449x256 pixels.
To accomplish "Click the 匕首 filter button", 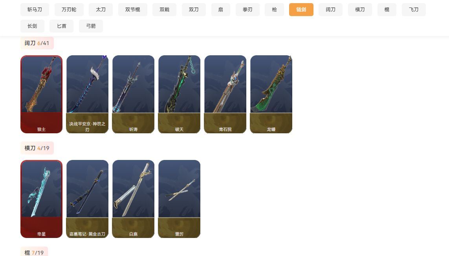I will pos(62,26).
